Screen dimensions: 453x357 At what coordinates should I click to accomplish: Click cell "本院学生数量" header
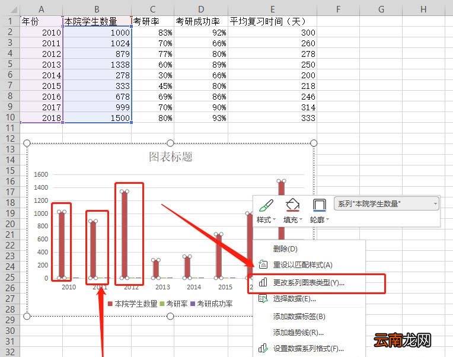click(x=97, y=21)
